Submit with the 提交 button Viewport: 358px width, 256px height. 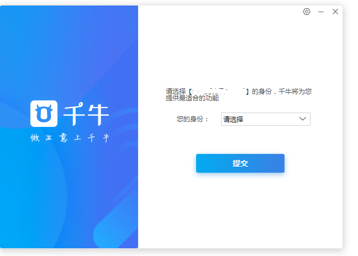[x=240, y=163]
